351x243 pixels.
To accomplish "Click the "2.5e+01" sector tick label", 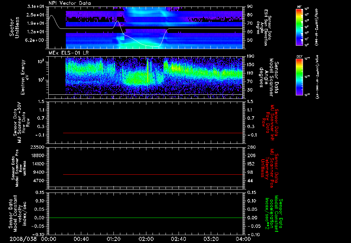I will point(36,15).
